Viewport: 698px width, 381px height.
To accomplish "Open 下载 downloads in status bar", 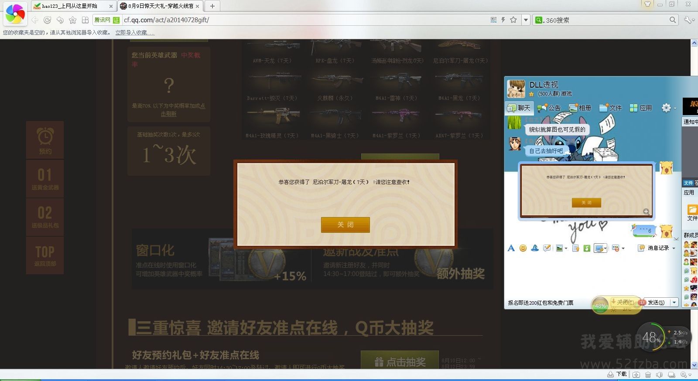I will [x=617, y=374].
